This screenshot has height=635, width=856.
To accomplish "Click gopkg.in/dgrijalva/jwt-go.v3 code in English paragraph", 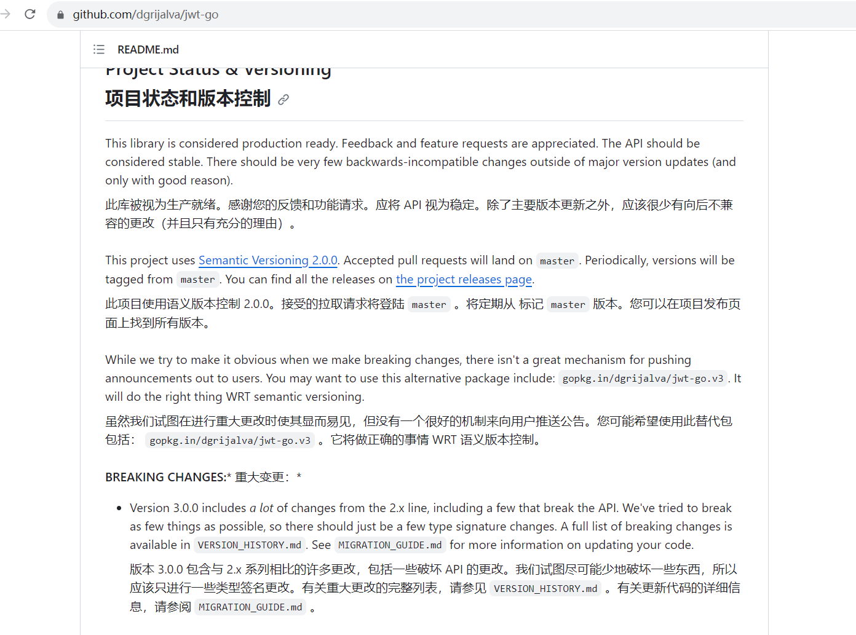I will [643, 379].
